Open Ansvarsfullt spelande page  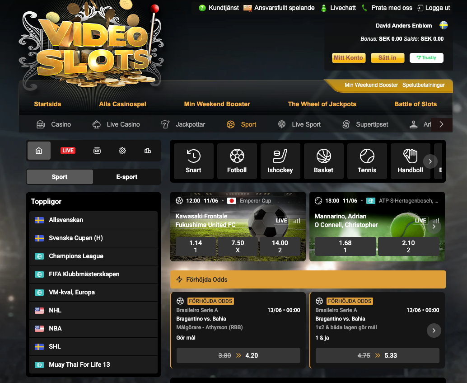click(279, 8)
